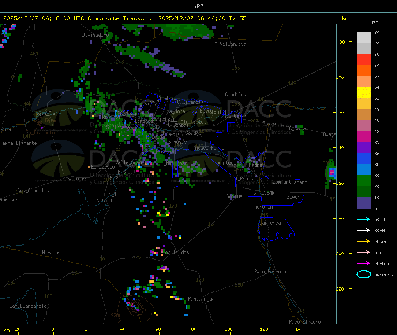Click the 'Aero_GA' map label
Screen dimensions: 397x335
point(264,207)
